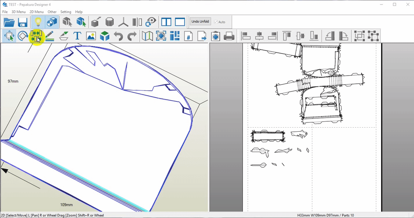Save the project with floppy disk icon
The width and height of the screenshot is (414, 218).
23,22
